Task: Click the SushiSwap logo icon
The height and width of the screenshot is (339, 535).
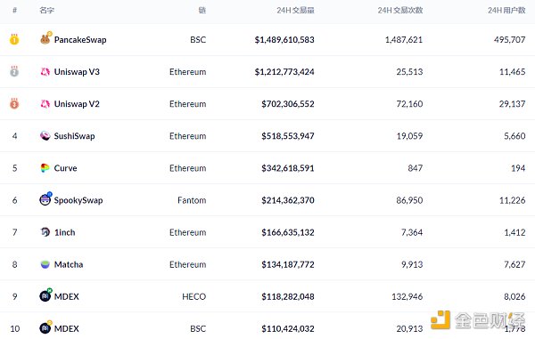Action: [45, 136]
